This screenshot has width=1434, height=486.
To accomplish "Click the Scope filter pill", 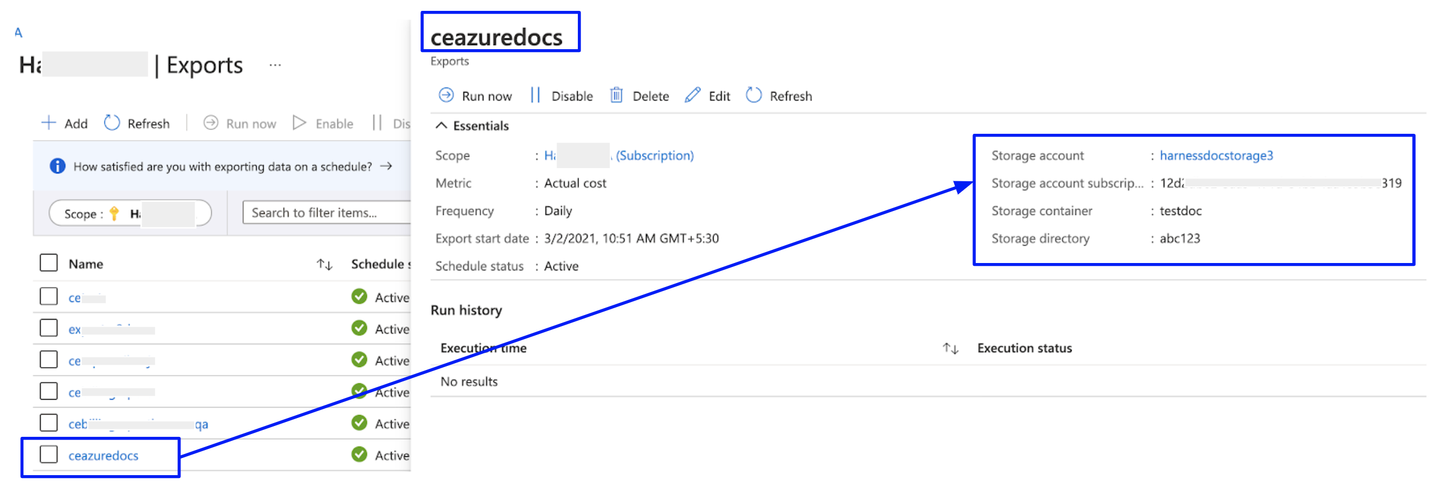I will pyautogui.click(x=130, y=213).
